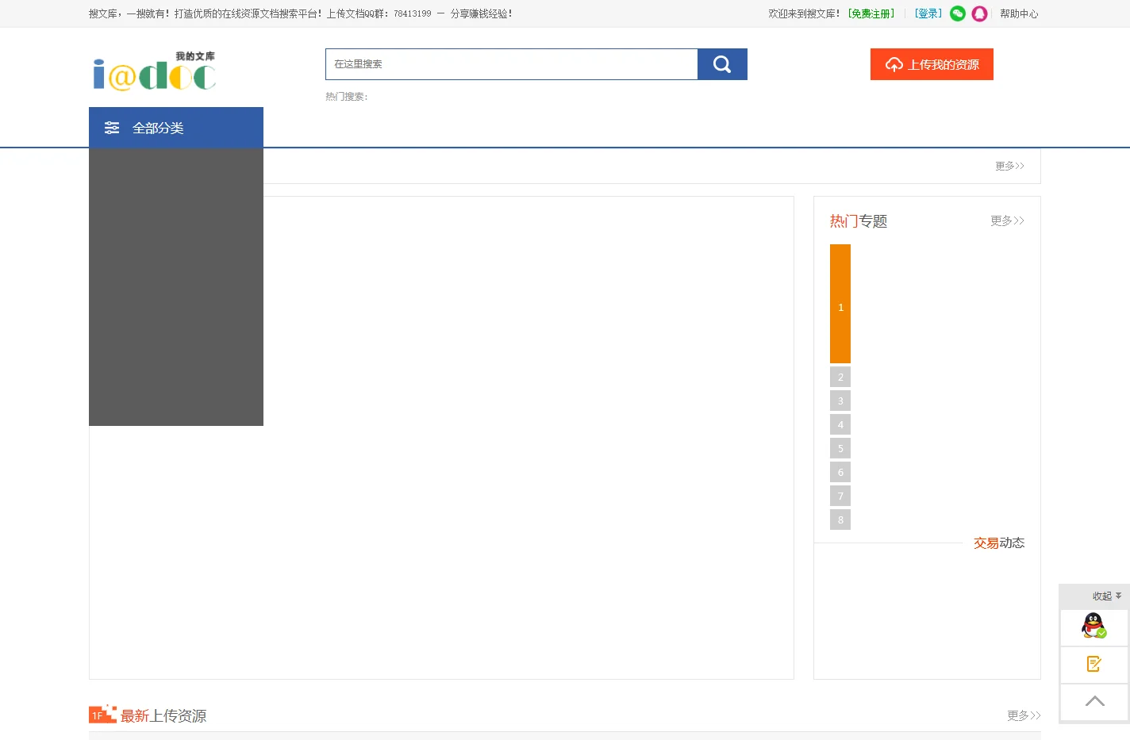1130x740 pixels.
Task: Click the 热门专题 heading
Action: [x=859, y=221]
